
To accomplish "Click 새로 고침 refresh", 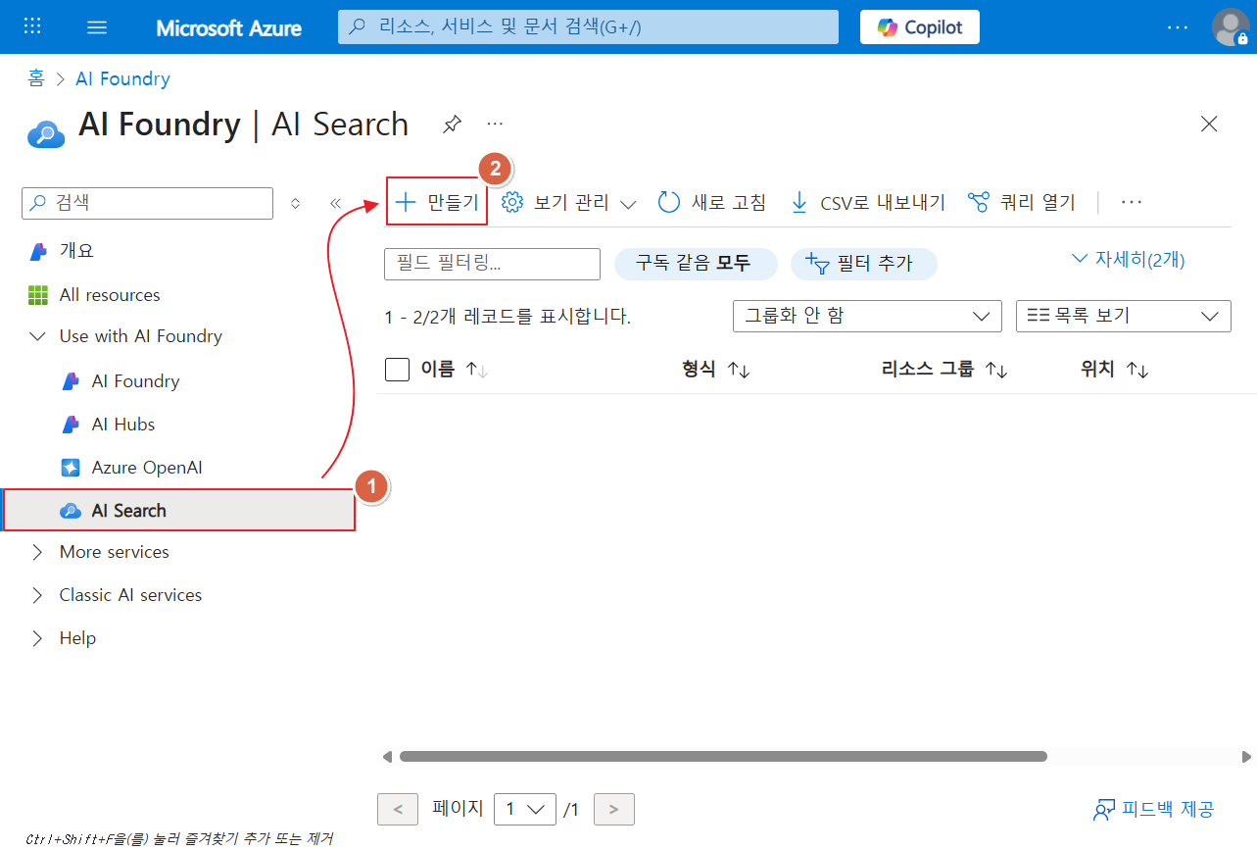I will click(712, 203).
